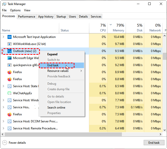The height and width of the screenshot is (149, 167).
Task: Click the Service Host: DCOM gear icon
Action: tap(10, 121)
